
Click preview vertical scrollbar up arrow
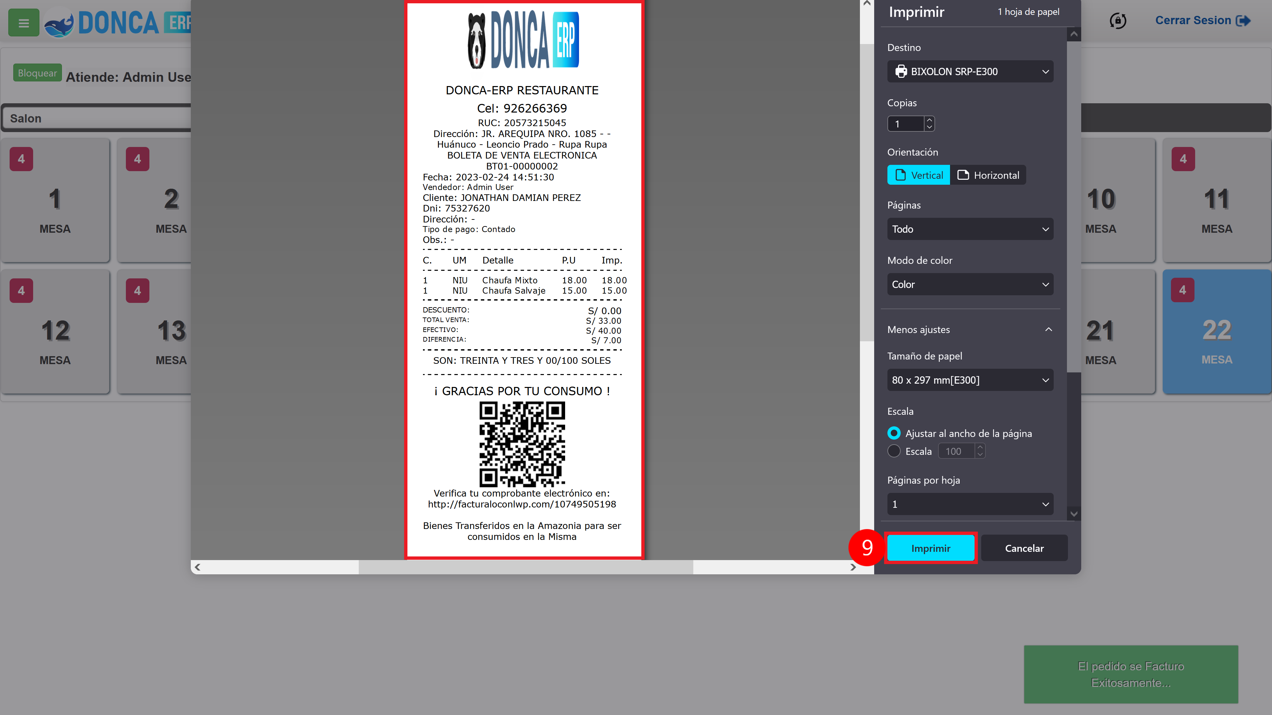(x=867, y=4)
